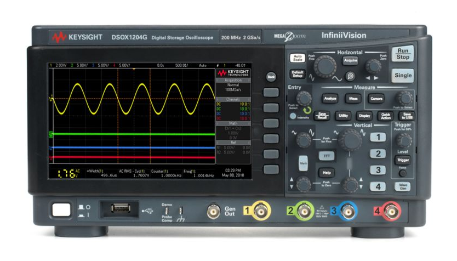Click the '03:29 PM' clock on screen
The width and height of the screenshot is (457, 261).
coord(233,170)
